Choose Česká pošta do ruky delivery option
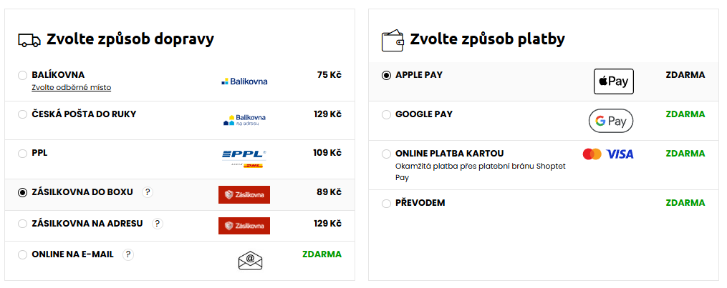Viewport: 727px width, 288px height. click(x=23, y=114)
